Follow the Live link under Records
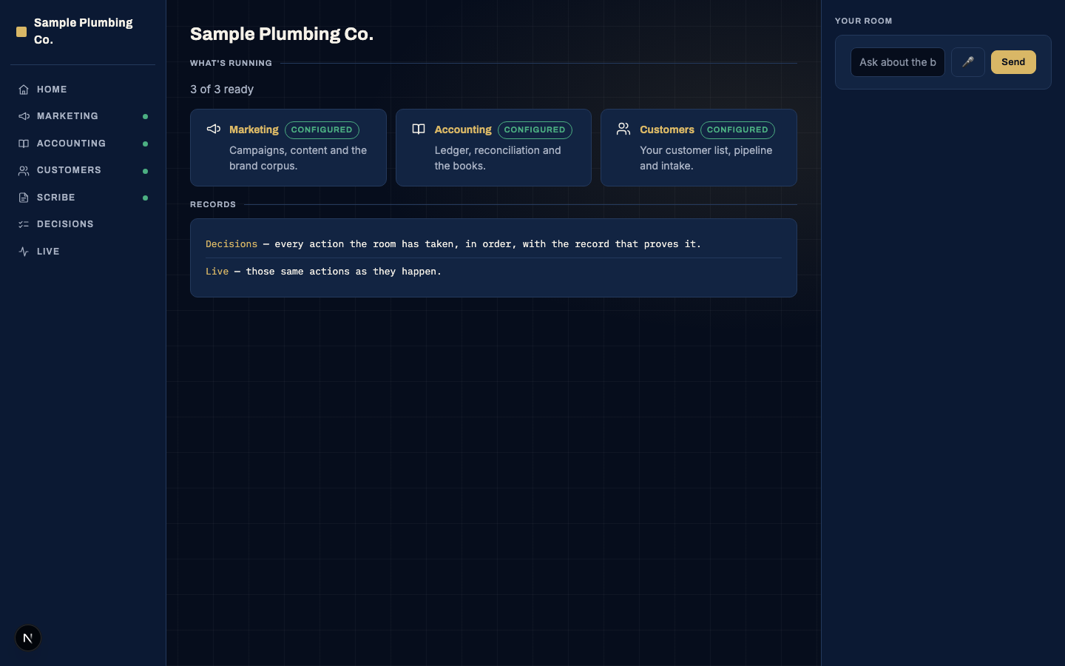This screenshot has height=666, width=1065. (217, 272)
